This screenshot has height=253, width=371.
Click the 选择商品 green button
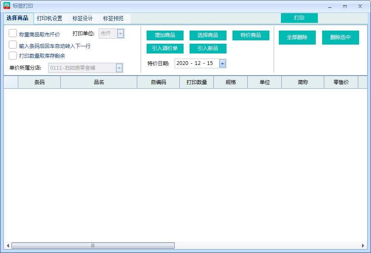pyautogui.click(x=208, y=35)
